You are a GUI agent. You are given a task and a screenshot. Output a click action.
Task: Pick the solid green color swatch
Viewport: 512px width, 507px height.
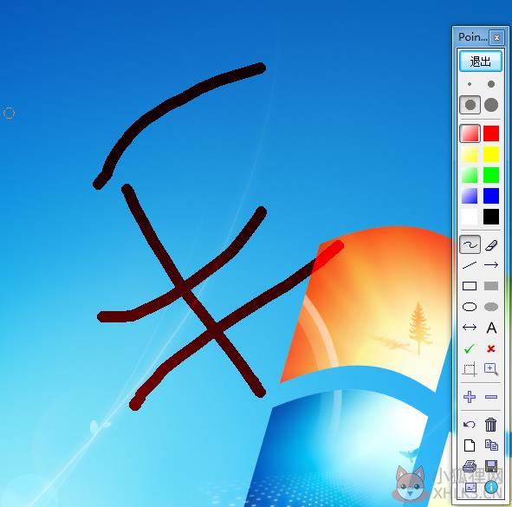point(491,175)
